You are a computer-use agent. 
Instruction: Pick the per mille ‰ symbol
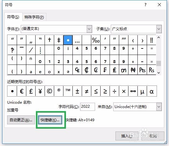coord(96,40)
